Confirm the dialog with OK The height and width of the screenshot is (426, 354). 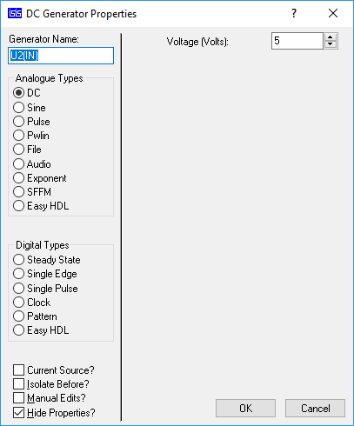click(x=245, y=409)
